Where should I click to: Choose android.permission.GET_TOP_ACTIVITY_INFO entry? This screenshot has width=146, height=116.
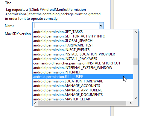pyautogui.click(x=83, y=36)
